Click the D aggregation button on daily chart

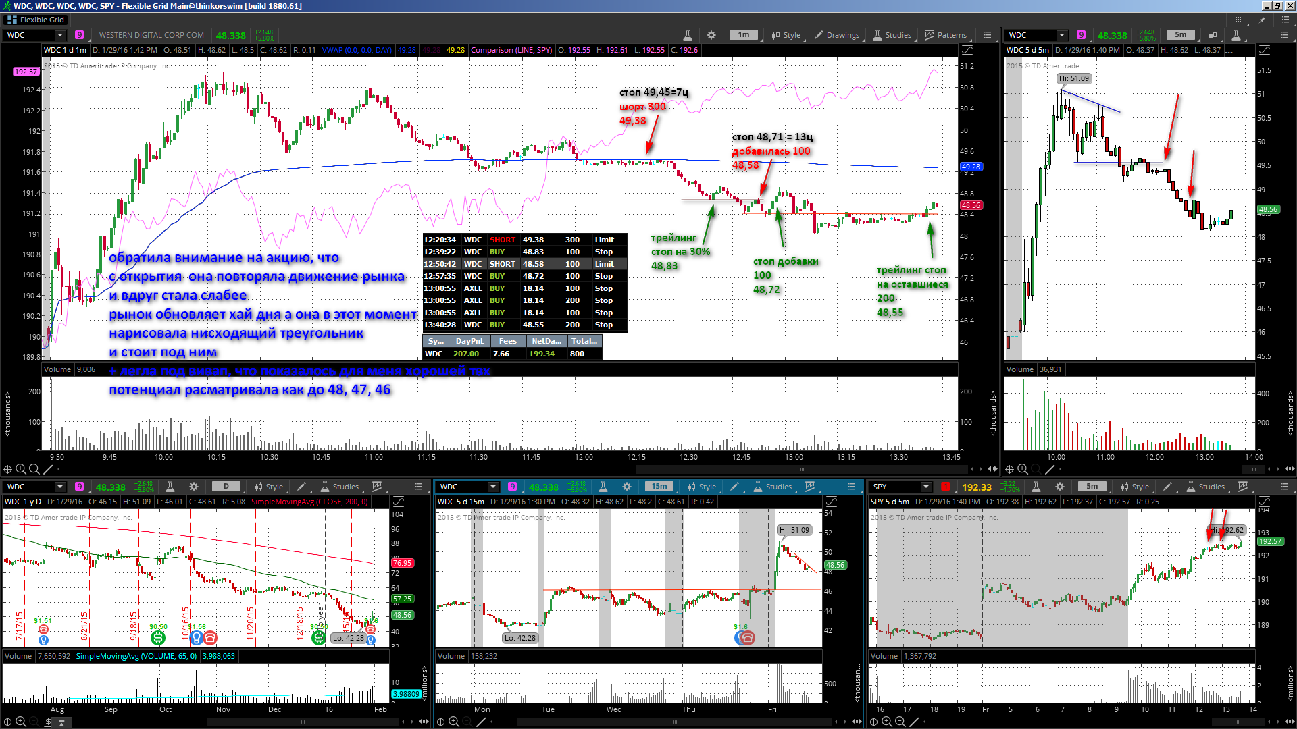[x=226, y=487]
